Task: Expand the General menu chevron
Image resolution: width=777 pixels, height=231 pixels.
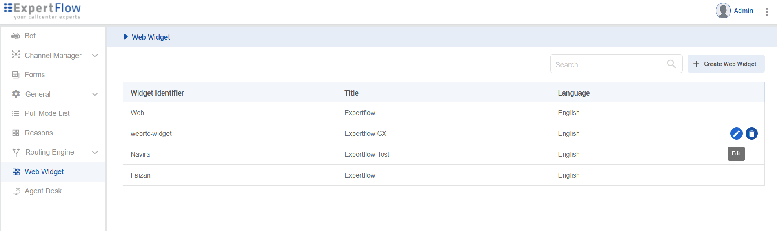Action: (95, 94)
